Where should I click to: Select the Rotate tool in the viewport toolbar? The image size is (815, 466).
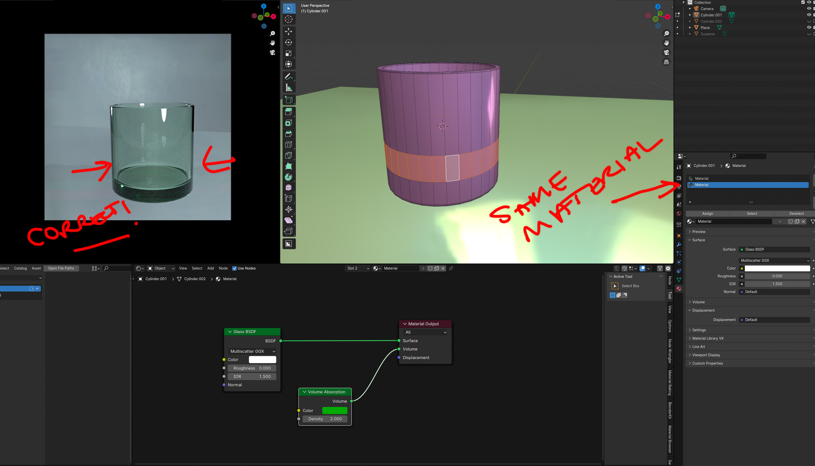289,42
